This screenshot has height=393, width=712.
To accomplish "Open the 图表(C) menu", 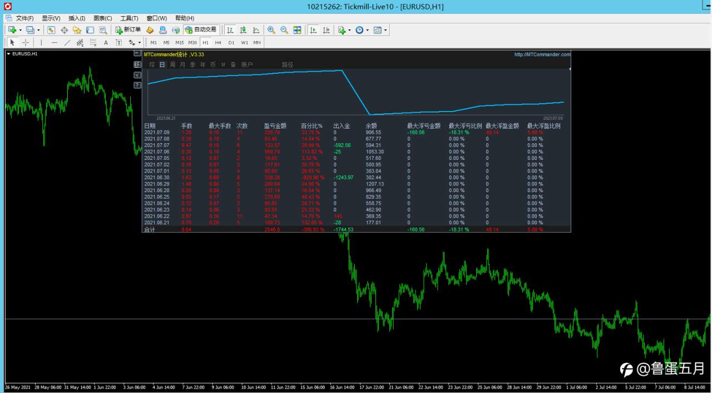I will click(x=103, y=18).
